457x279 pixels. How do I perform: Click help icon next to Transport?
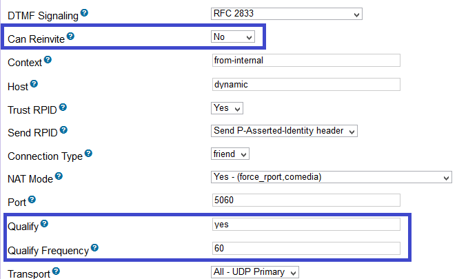pos(57,271)
